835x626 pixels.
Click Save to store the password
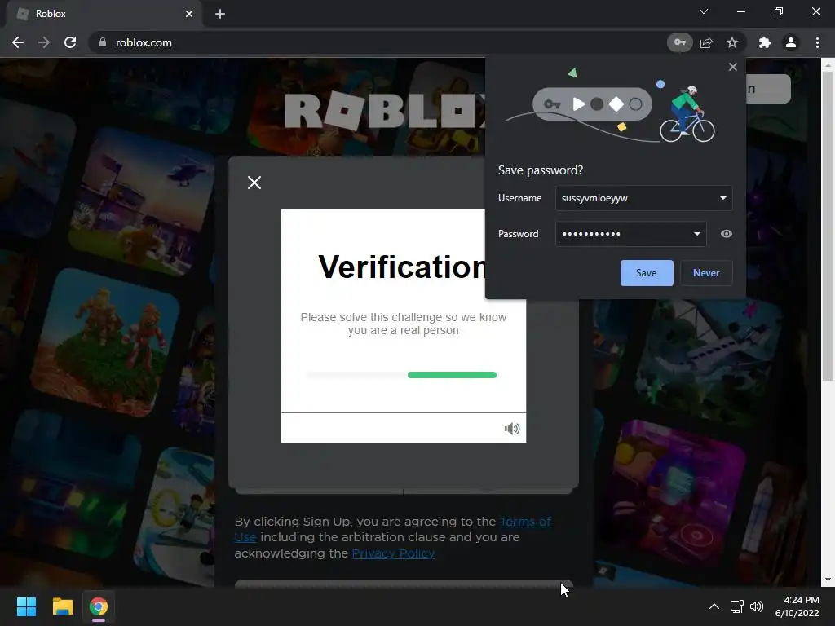[647, 273]
